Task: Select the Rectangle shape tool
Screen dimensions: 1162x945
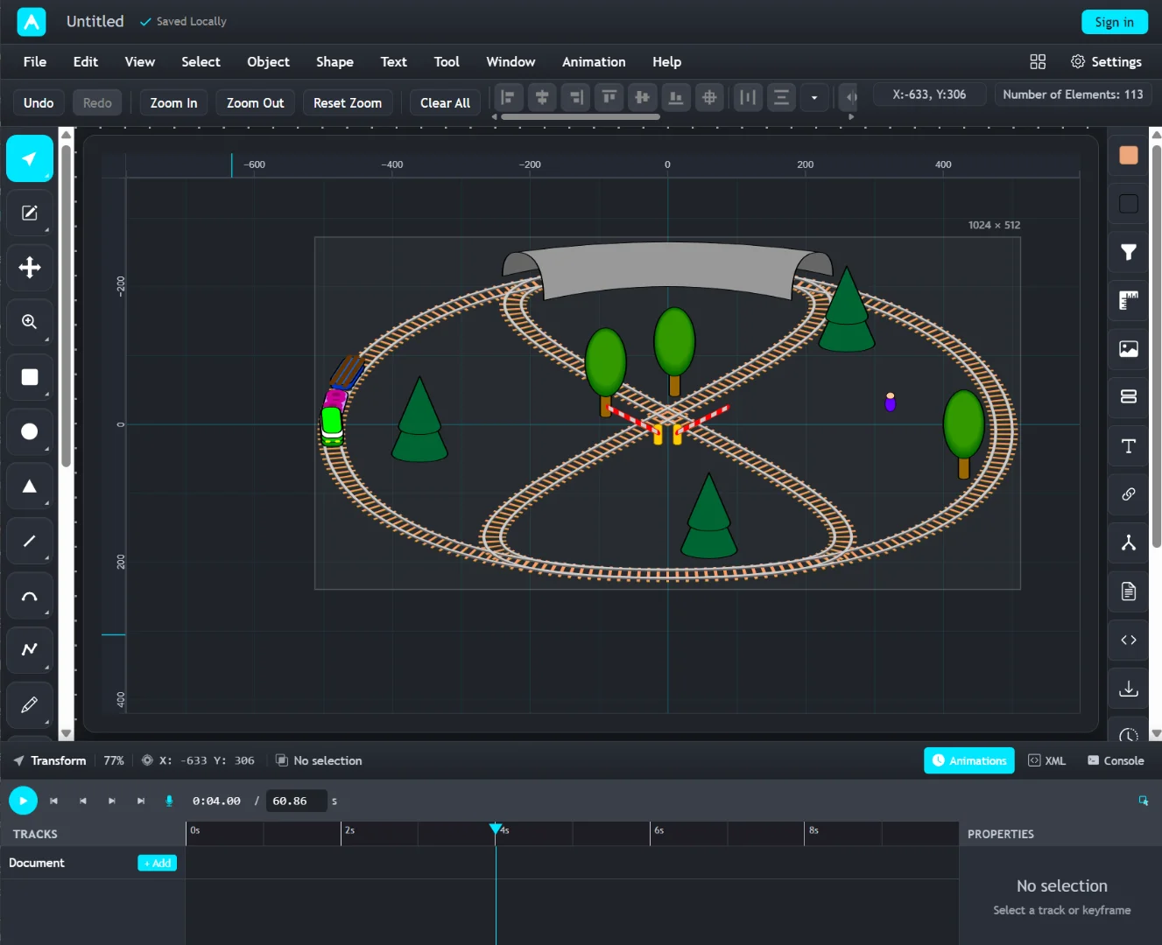Action: [30, 377]
